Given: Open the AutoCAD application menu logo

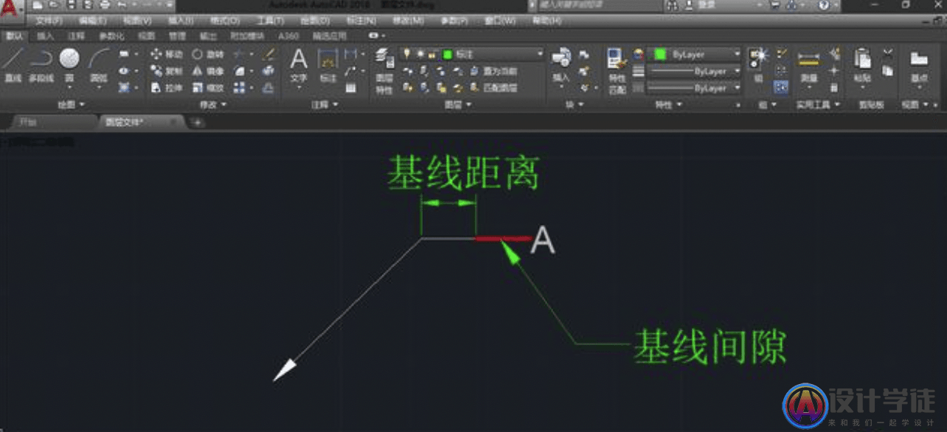Looking at the screenshot, I should (10, 9).
